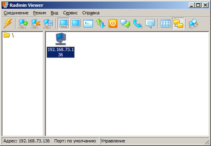Image resolution: width=211 pixels, height=146 pixels.
Task: Select Full Control mode with the keyboard icon
Action: [63, 24]
